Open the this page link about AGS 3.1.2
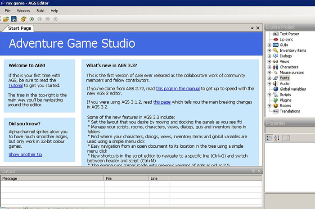 point(162,102)
